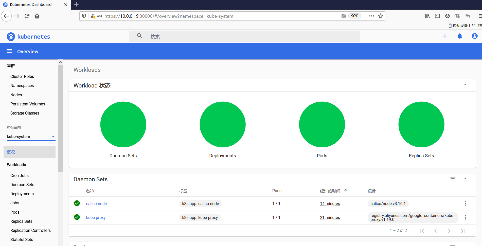482x246 pixels.
Task: Click the screenshot crop icon in toolbar
Action: (x=458, y=16)
